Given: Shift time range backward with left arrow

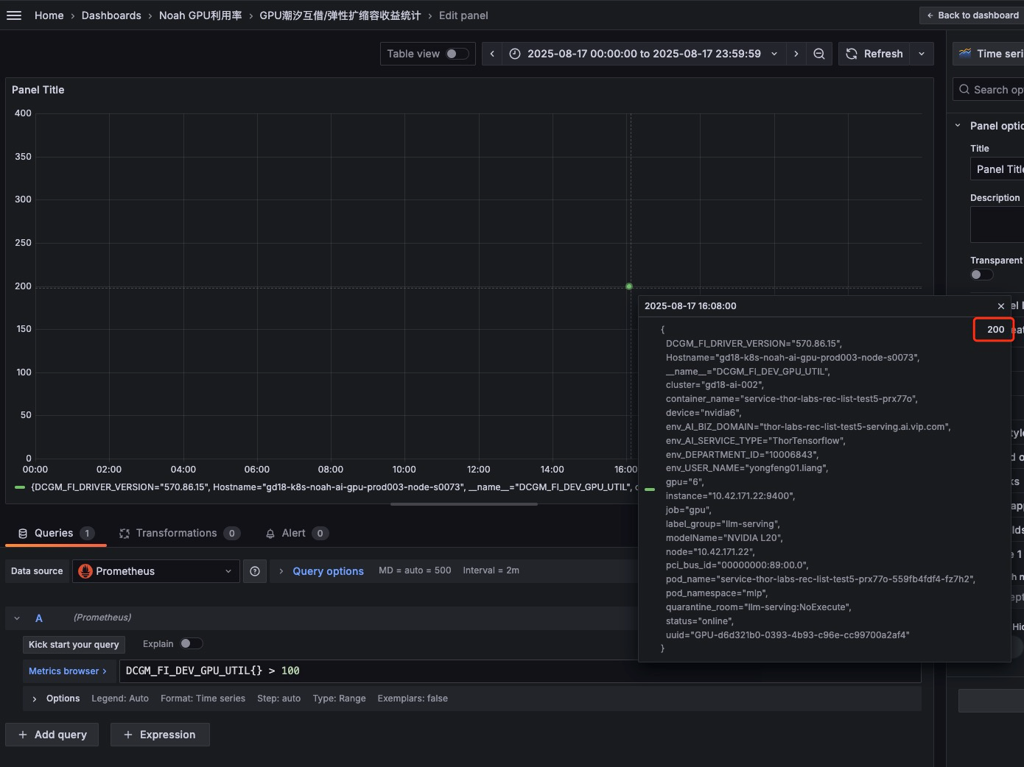Looking at the screenshot, I should point(492,54).
